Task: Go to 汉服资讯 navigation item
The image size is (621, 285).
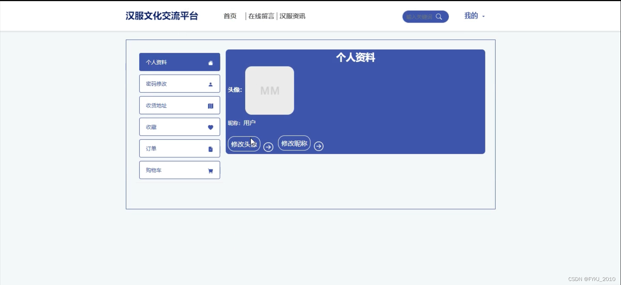Action: (x=292, y=16)
